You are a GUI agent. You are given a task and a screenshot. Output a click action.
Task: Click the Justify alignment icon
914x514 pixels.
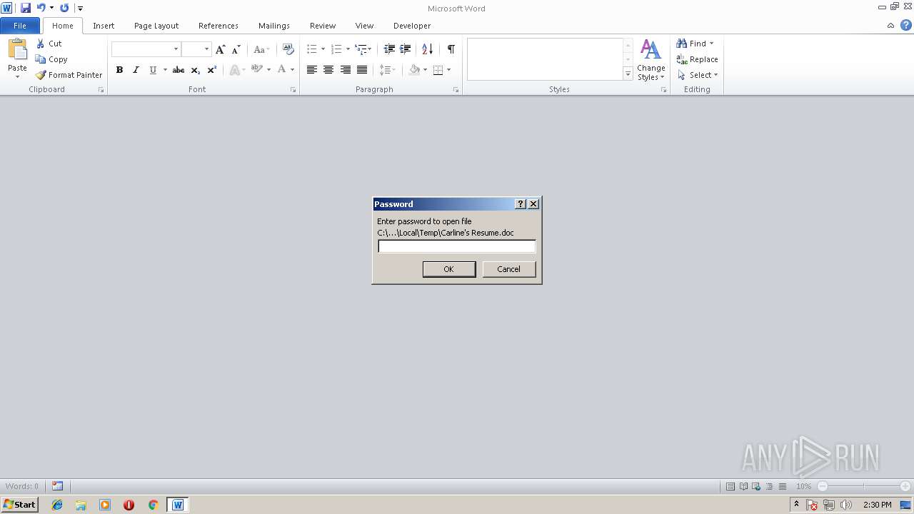click(362, 69)
